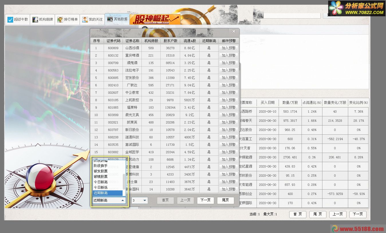
Task: Add 新日股份 to email alerts
Action: (x=229, y=130)
